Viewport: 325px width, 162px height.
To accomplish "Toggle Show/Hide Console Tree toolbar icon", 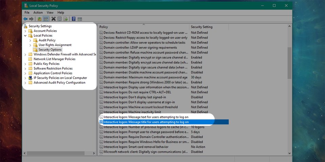I will [x=46, y=19].
